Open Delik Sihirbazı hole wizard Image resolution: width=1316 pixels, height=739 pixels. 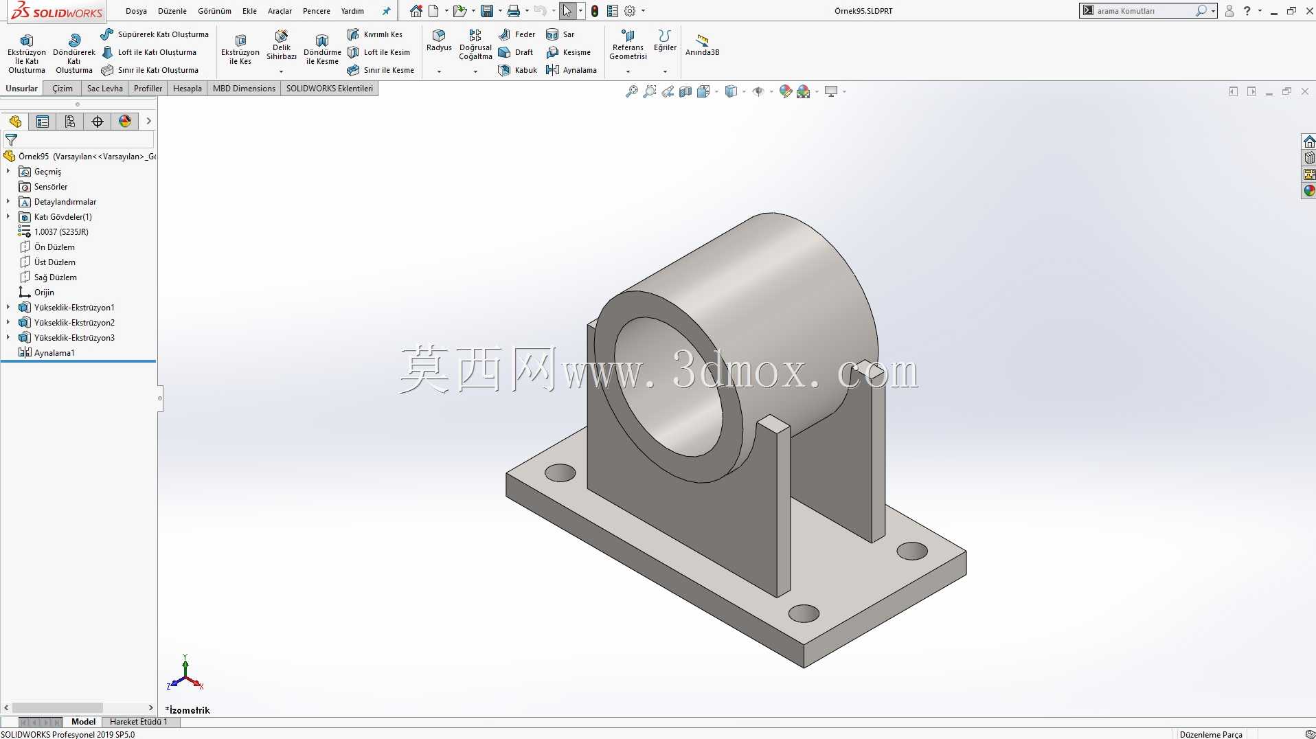pyautogui.click(x=282, y=45)
